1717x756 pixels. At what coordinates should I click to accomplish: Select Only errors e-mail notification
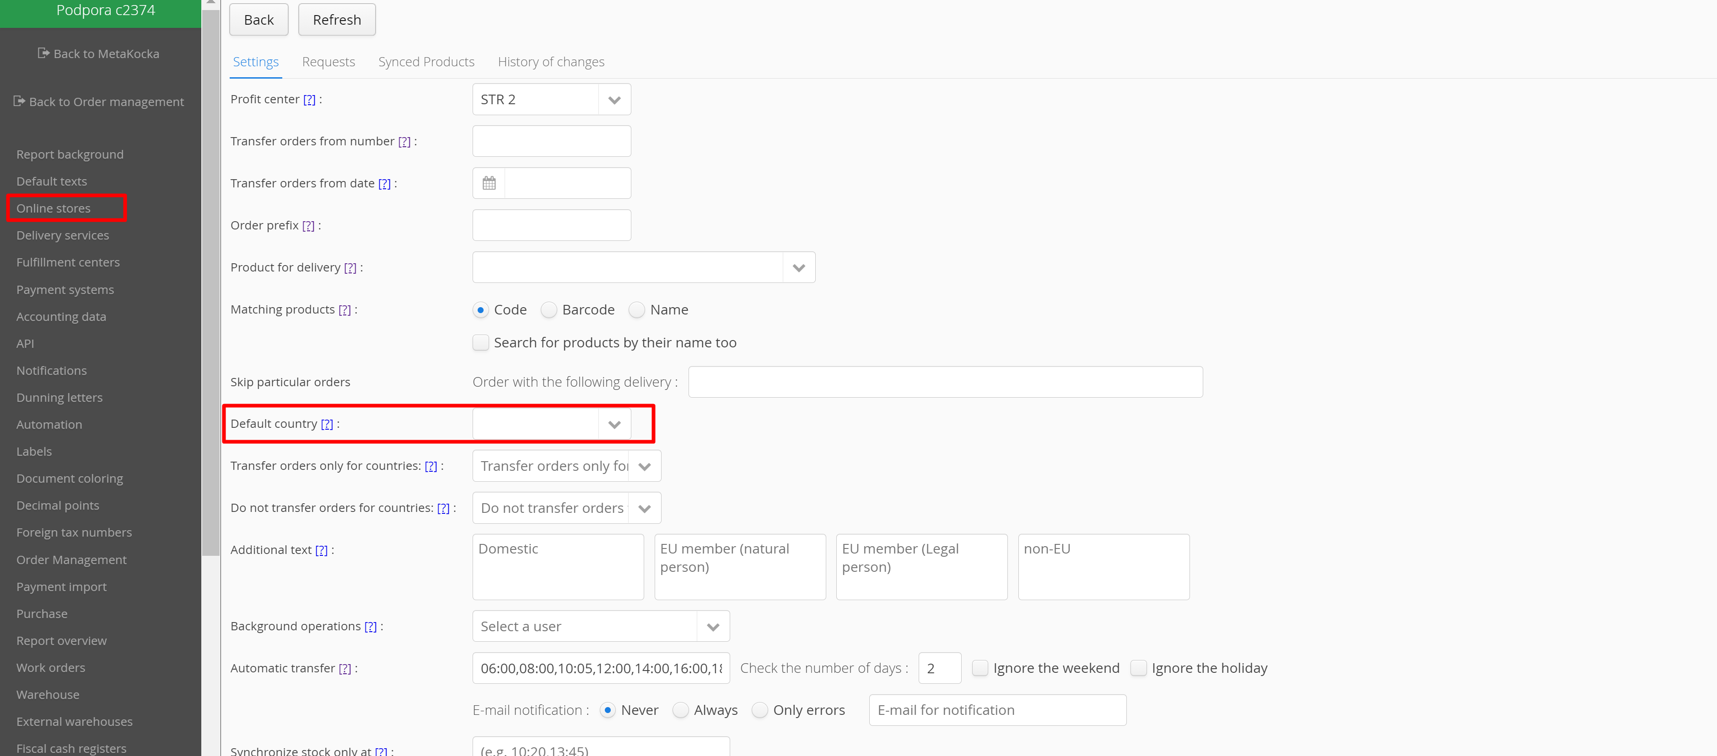click(x=759, y=711)
